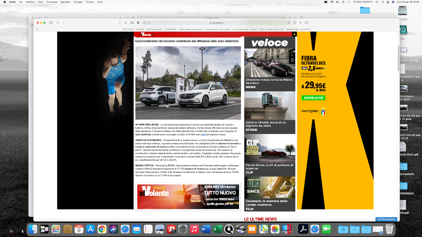Click the address bar showing alvolante.it
422x237 pixels.
(x=218, y=23)
